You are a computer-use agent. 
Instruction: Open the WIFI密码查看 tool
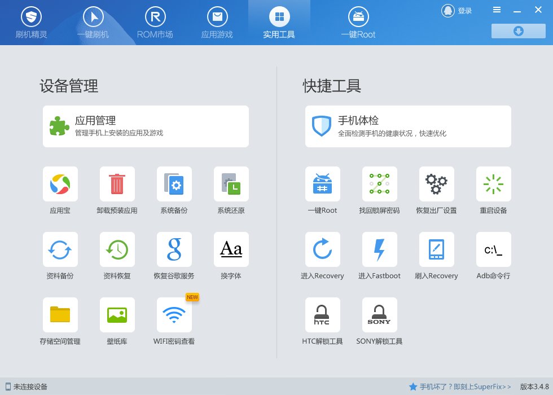[x=174, y=315]
